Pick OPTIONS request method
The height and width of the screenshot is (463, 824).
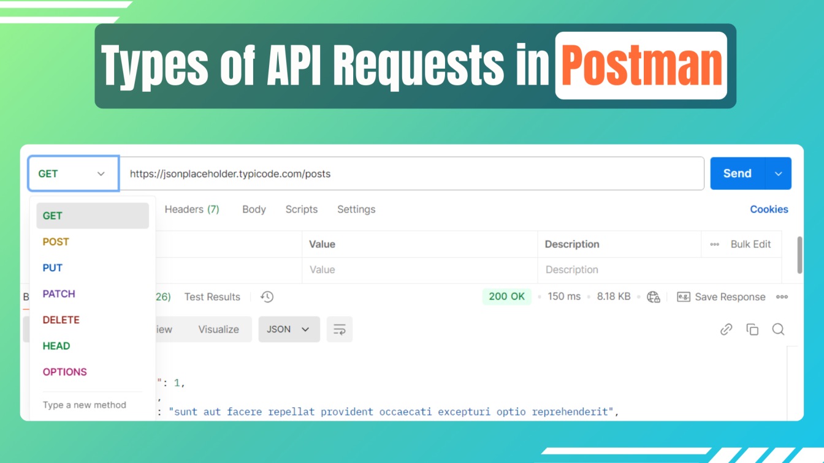(65, 372)
